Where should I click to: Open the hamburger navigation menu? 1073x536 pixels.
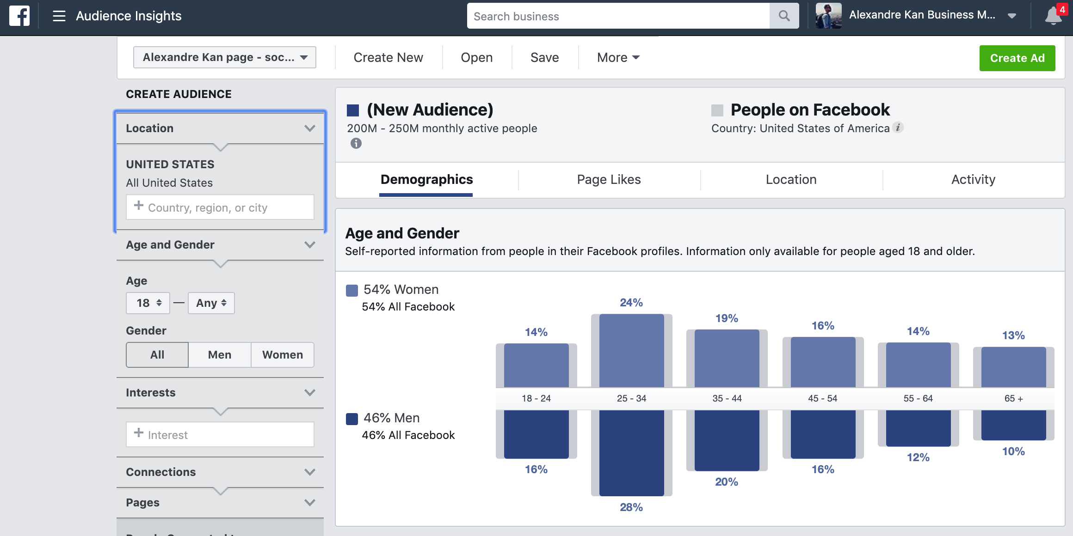pos(59,16)
